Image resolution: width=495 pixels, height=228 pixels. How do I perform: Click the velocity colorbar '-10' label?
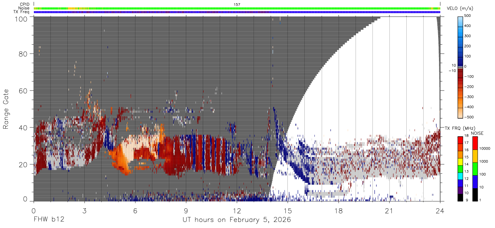click(451, 71)
